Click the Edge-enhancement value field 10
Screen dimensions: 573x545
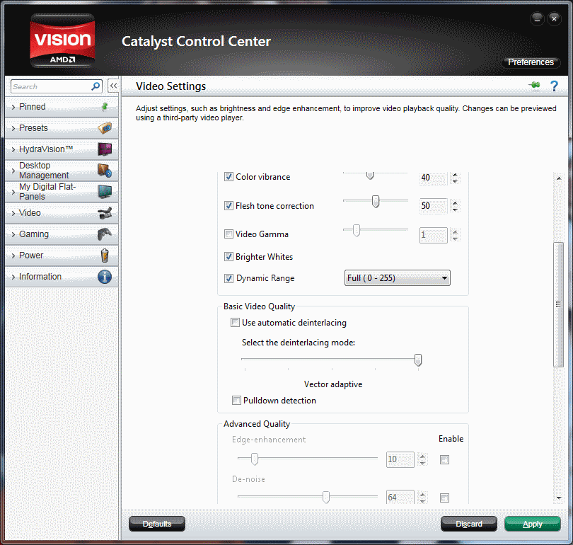coord(400,459)
